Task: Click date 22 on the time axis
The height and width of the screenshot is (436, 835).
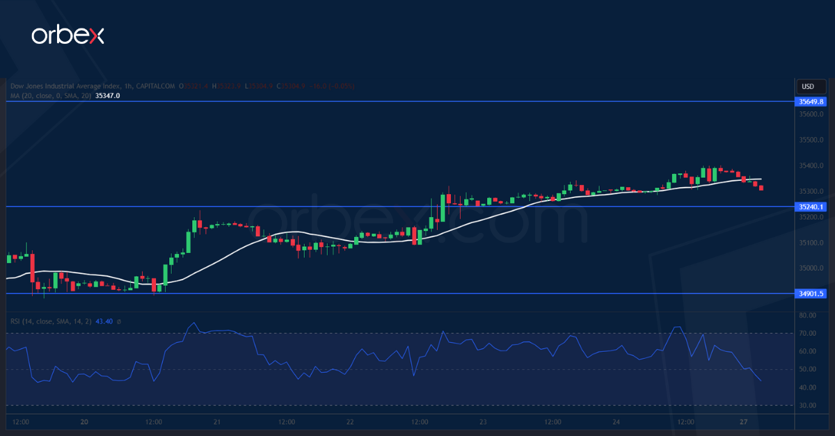Action: [350, 422]
